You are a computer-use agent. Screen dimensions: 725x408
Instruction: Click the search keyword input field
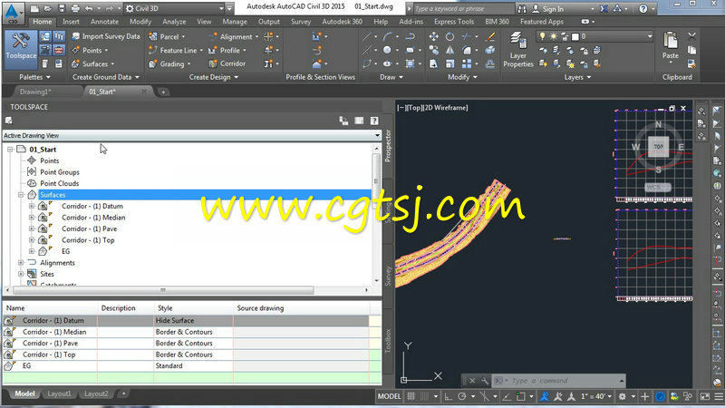pos(462,8)
